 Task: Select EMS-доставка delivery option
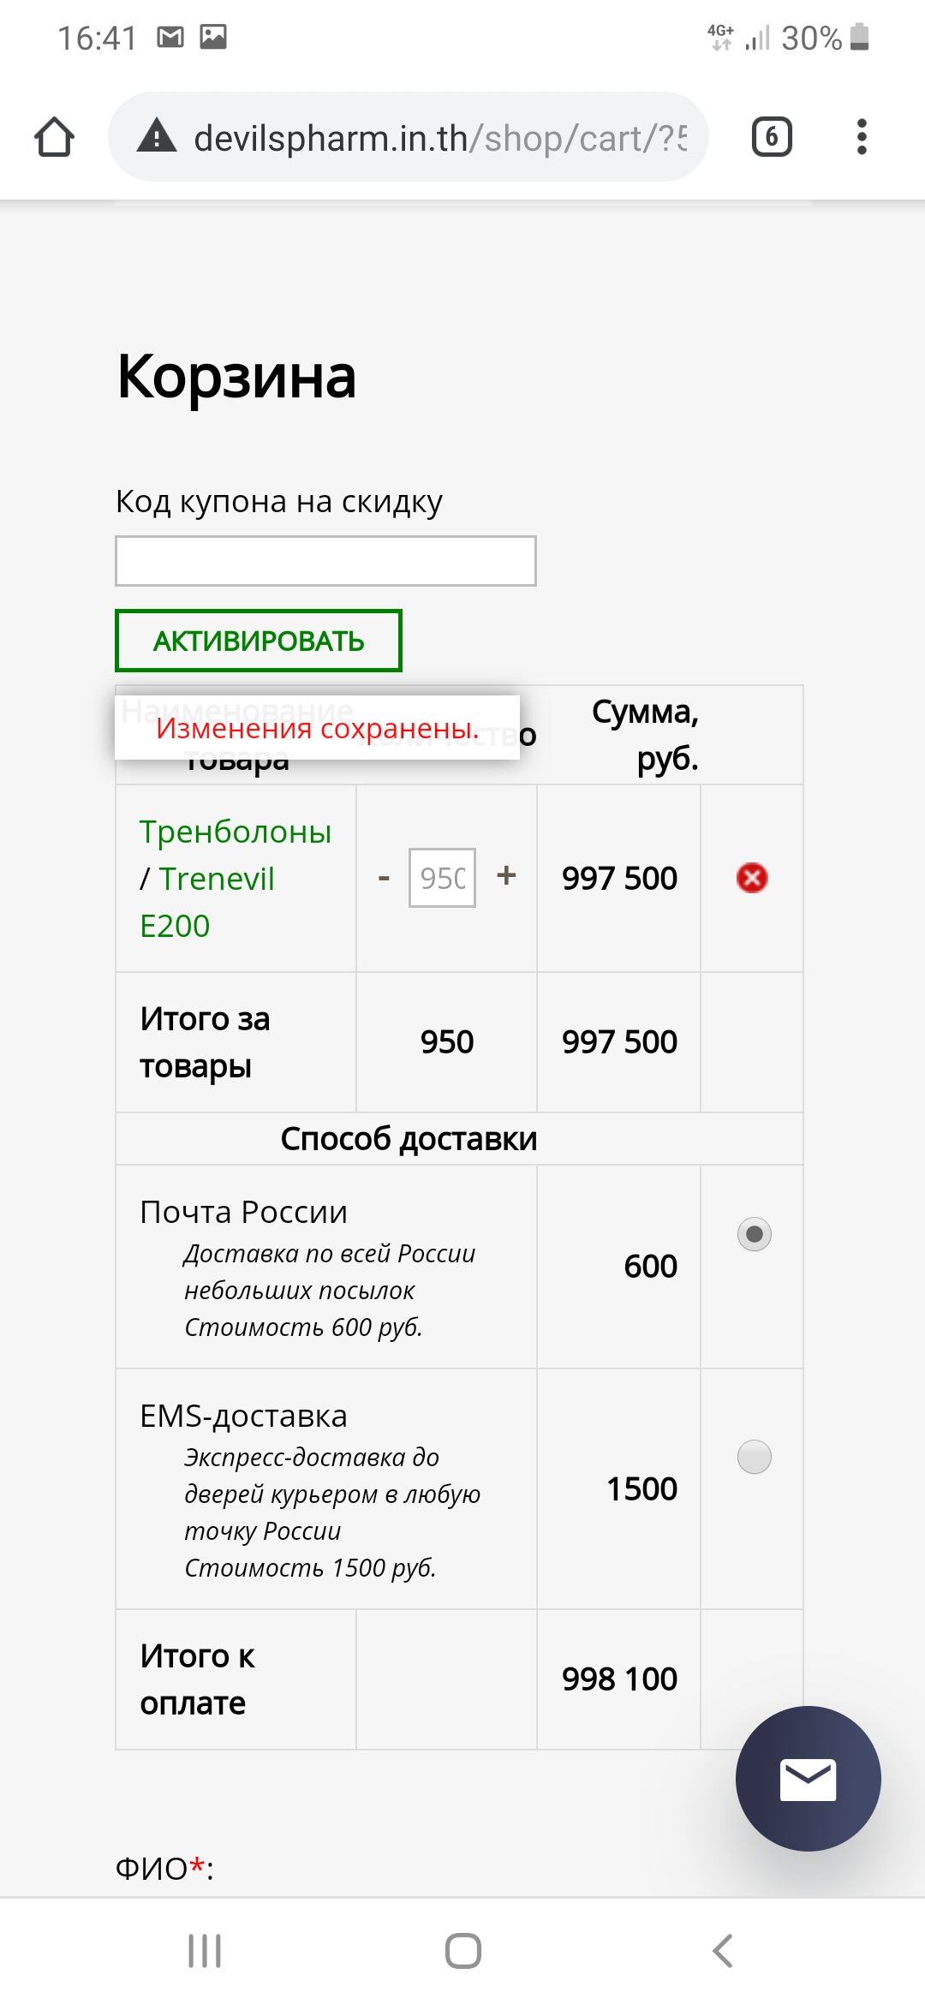(754, 1457)
